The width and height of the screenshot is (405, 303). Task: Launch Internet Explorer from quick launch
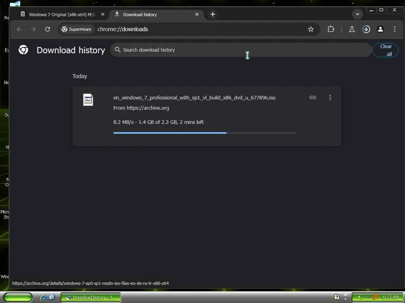coord(43,297)
